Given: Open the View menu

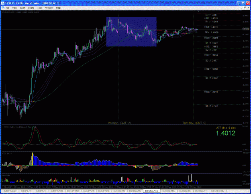Looking at the screenshot, I should tap(14, 8).
